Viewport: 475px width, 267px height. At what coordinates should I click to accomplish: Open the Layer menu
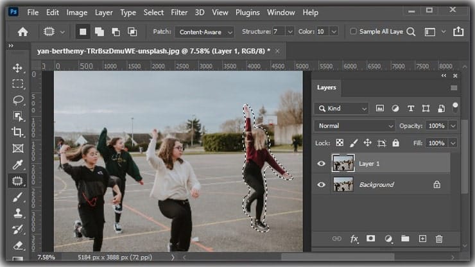tap(103, 12)
